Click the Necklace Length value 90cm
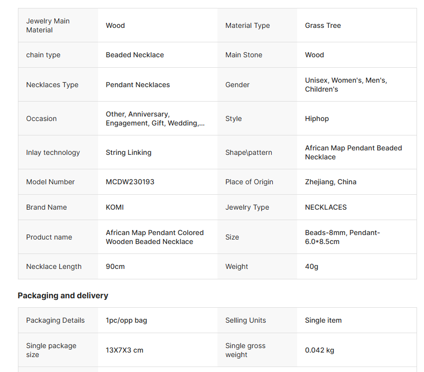Screen dimensions: 424x372 pos(115,266)
